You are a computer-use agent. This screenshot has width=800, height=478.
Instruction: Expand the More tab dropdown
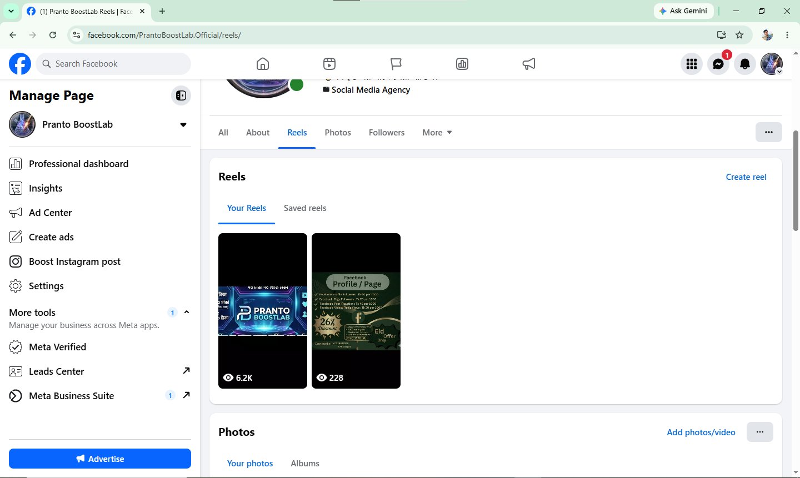437,133
